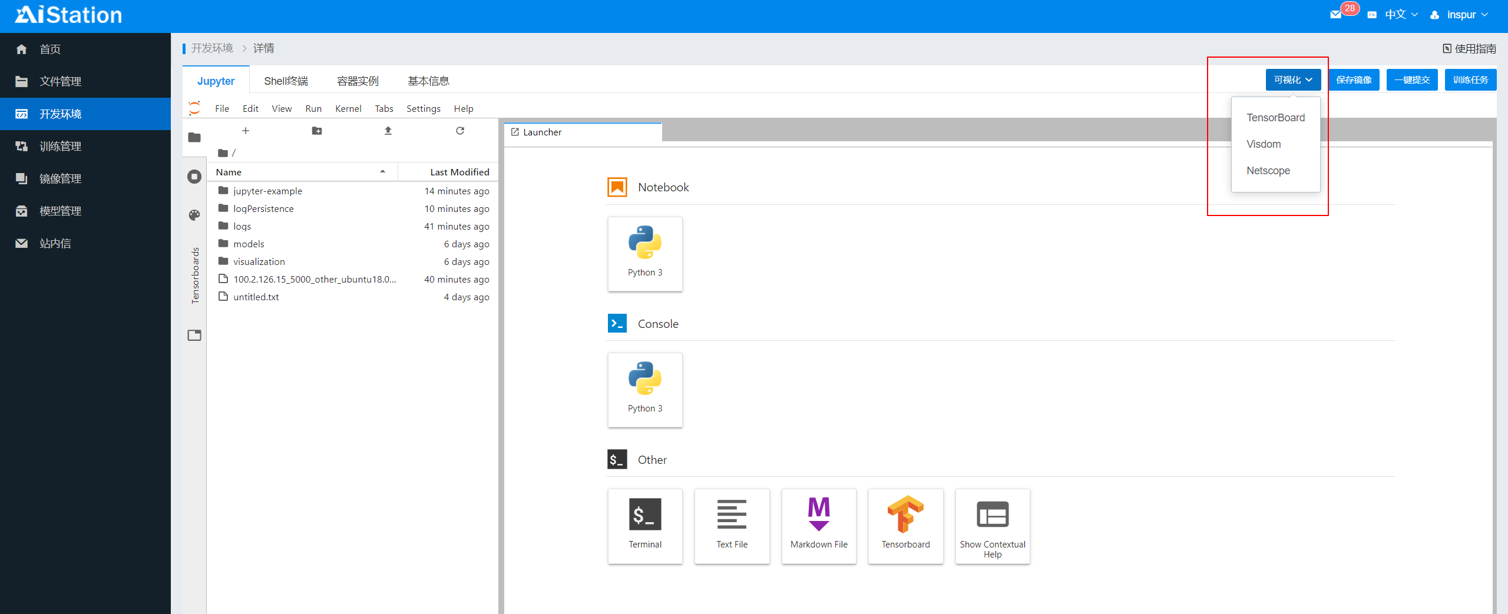
Task: Switch to the Shell终端 tab
Action: point(286,81)
